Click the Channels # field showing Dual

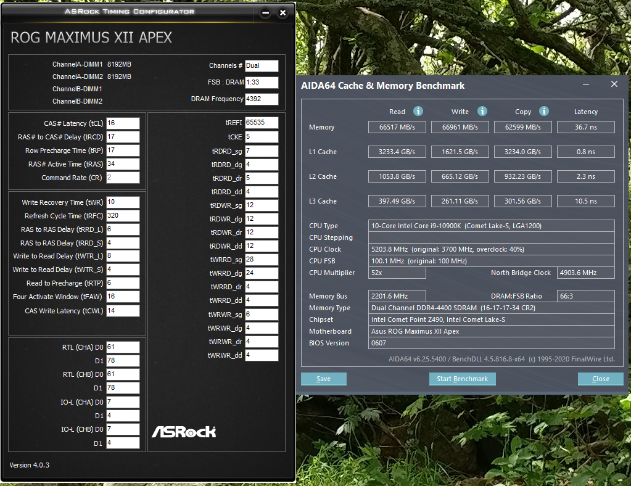pos(262,65)
